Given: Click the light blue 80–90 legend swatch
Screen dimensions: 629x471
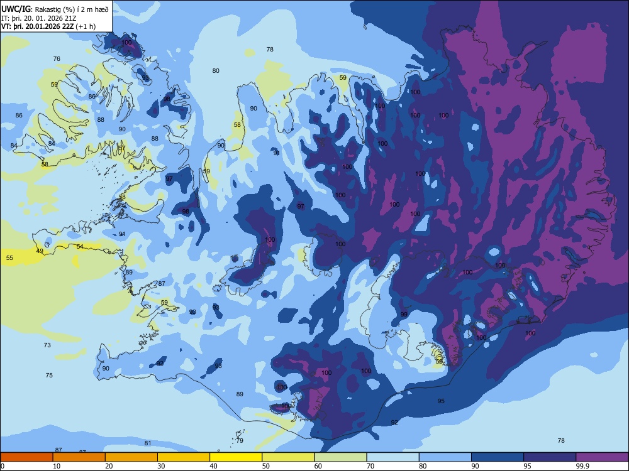Looking at the screenshot, I should coord(445,457).
